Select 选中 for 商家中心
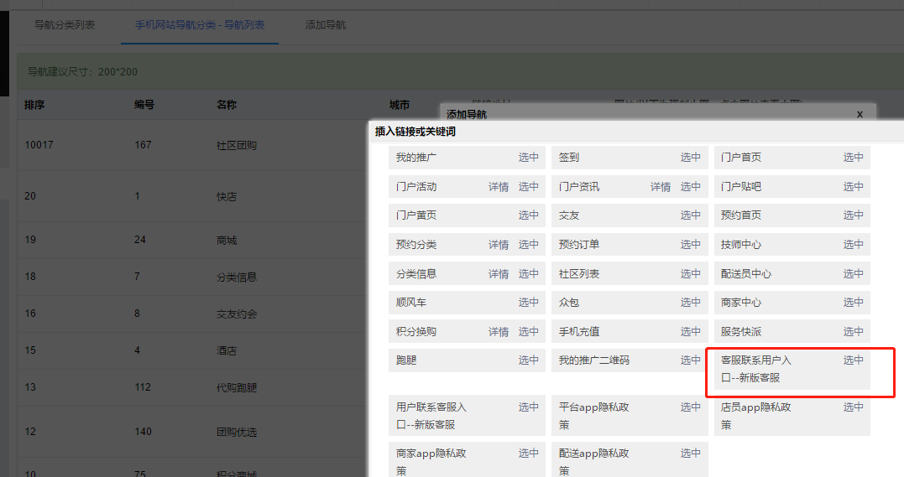Image resolution: width=904 pixels, height=477 pixels. pos(854,302)
